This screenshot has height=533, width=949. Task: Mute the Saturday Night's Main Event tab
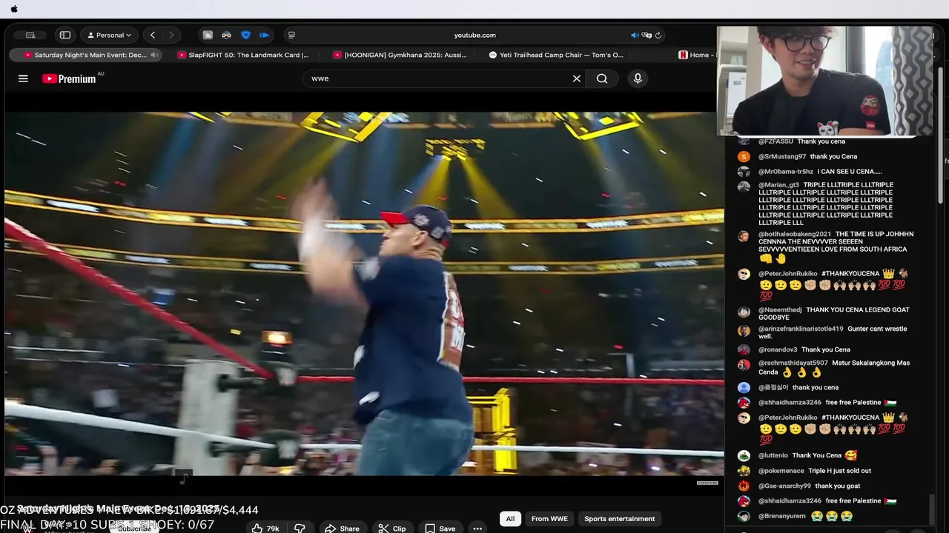[154, 55]
